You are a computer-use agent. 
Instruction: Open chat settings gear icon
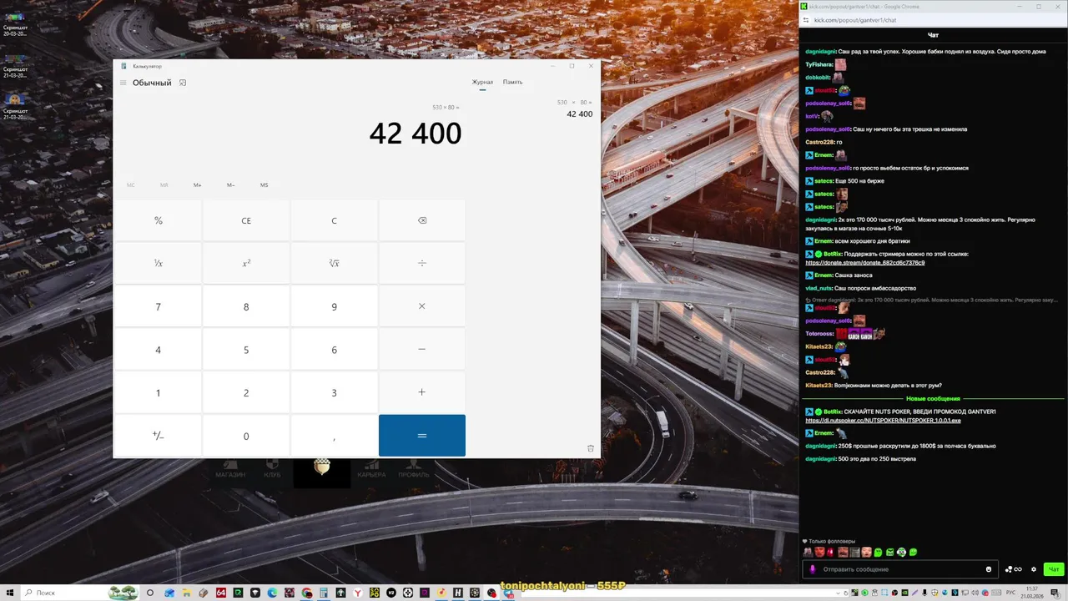click(x=1034, y=569)
